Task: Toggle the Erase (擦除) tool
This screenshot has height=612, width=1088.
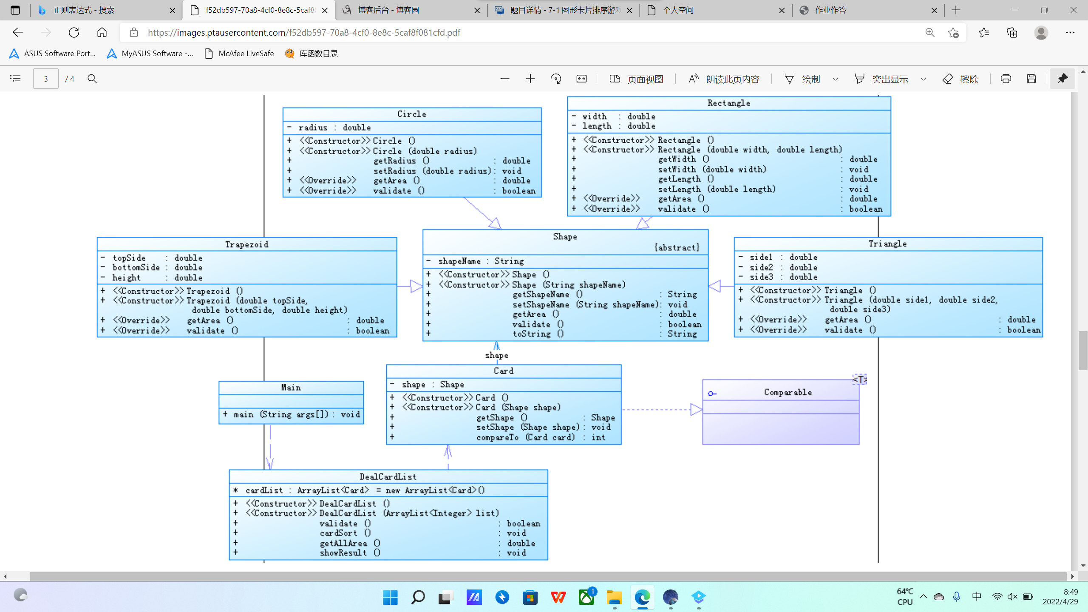Action: point(960,79)
